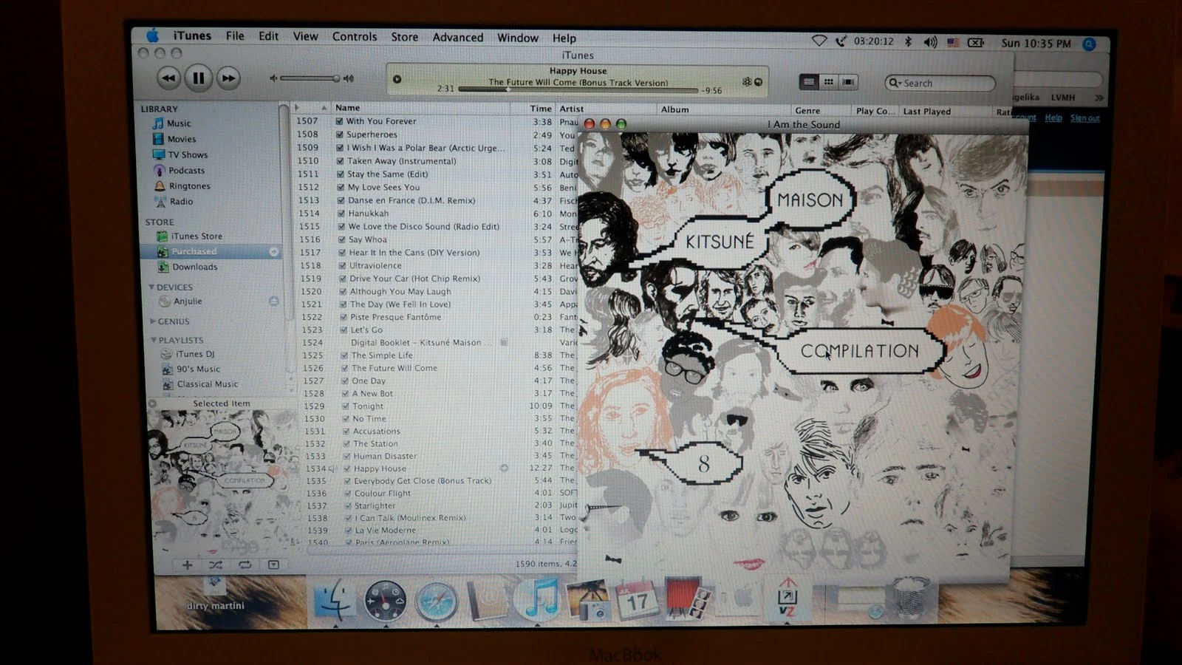
Task: Toggle repeat at bottom of iTunes
Action: pos(245,565)
